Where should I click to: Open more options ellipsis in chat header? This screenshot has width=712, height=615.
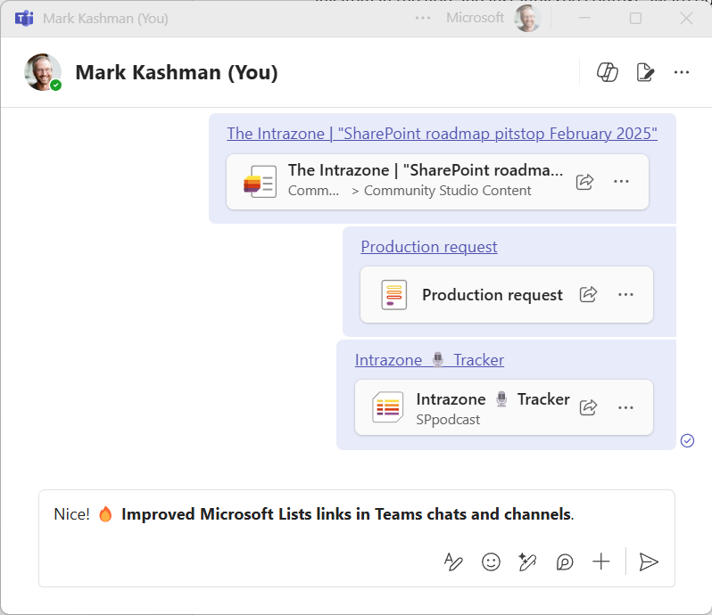[682, 72]
